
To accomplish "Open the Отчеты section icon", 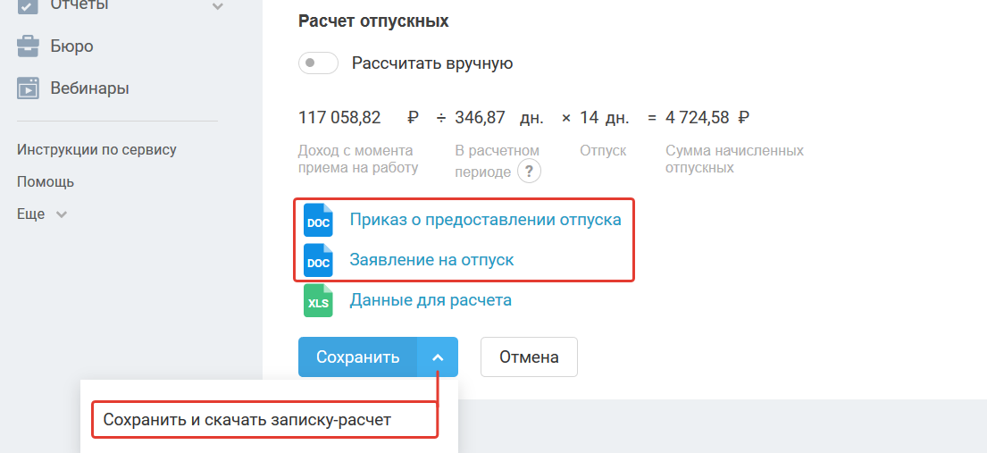I will pyautogui.click(x=28, y=5).
